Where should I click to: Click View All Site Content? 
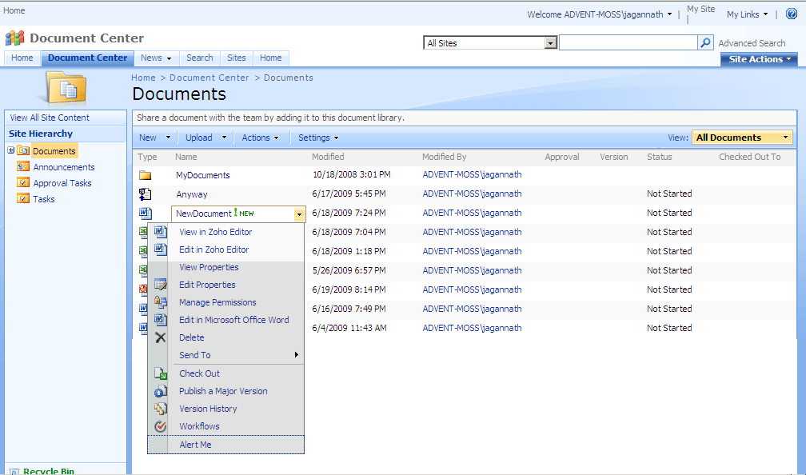(50, 118)
